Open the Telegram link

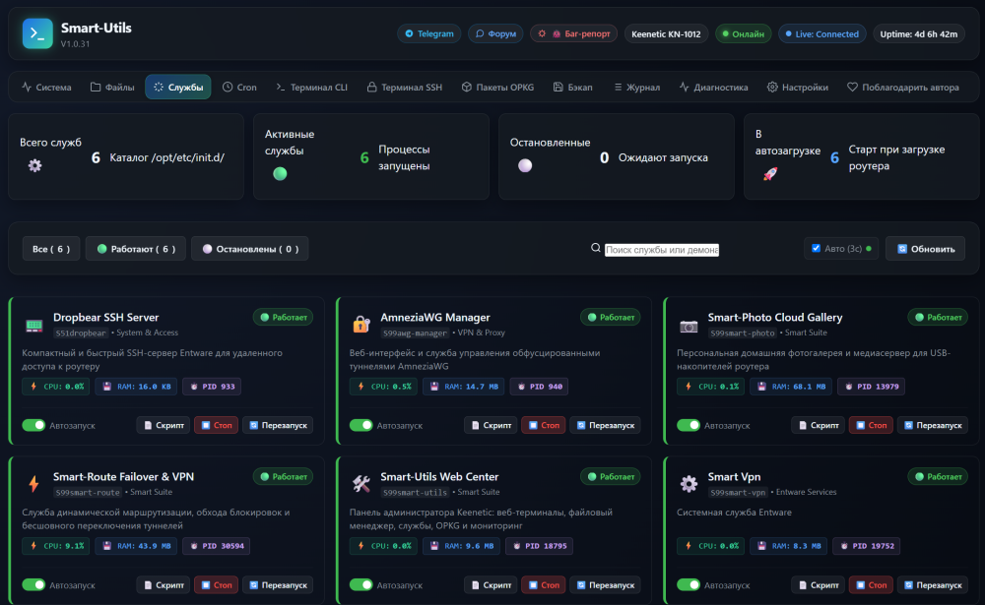click(x=429, y=33)
